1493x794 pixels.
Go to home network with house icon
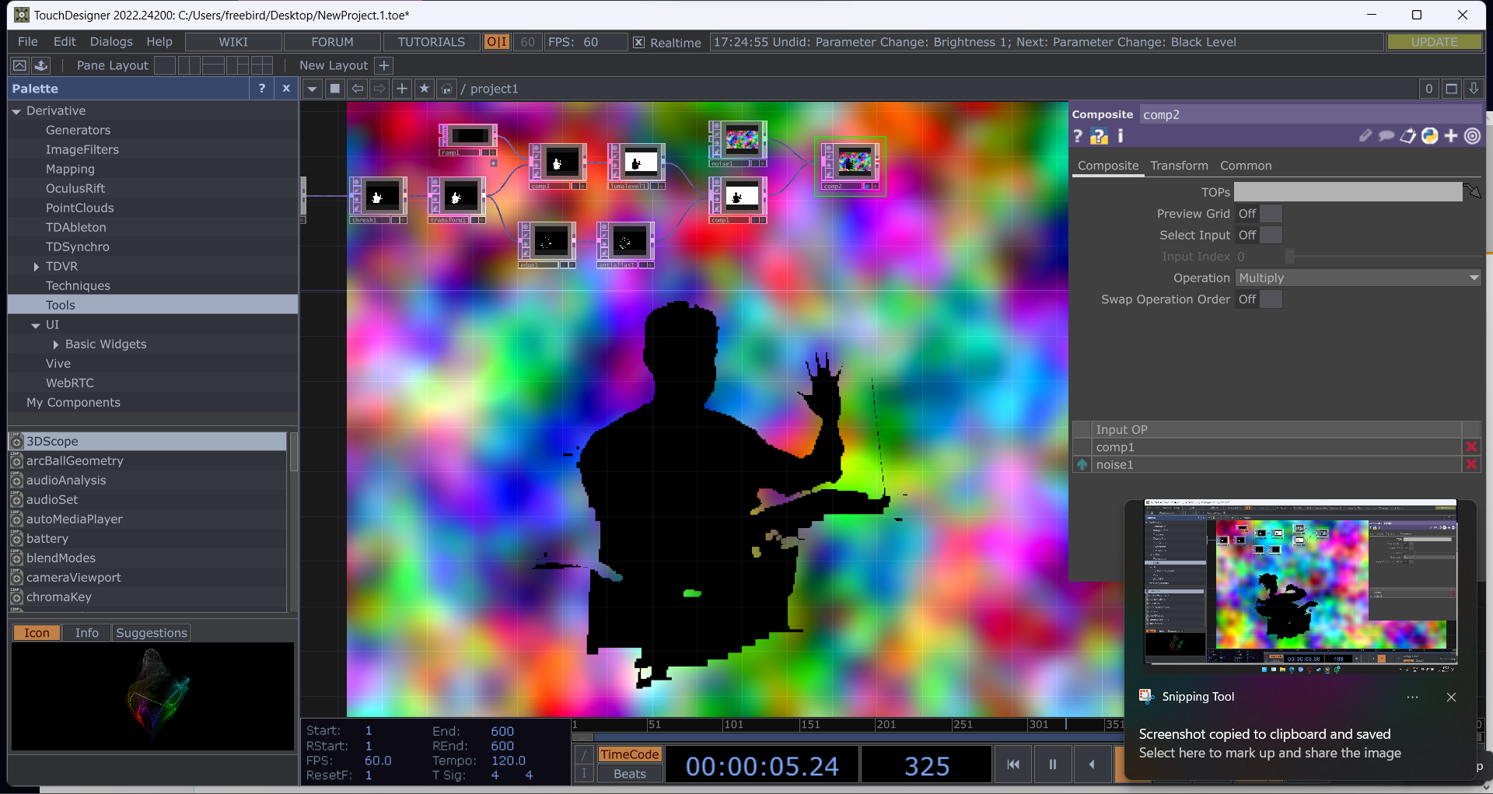pyautogui.click(x=446, y=89)
